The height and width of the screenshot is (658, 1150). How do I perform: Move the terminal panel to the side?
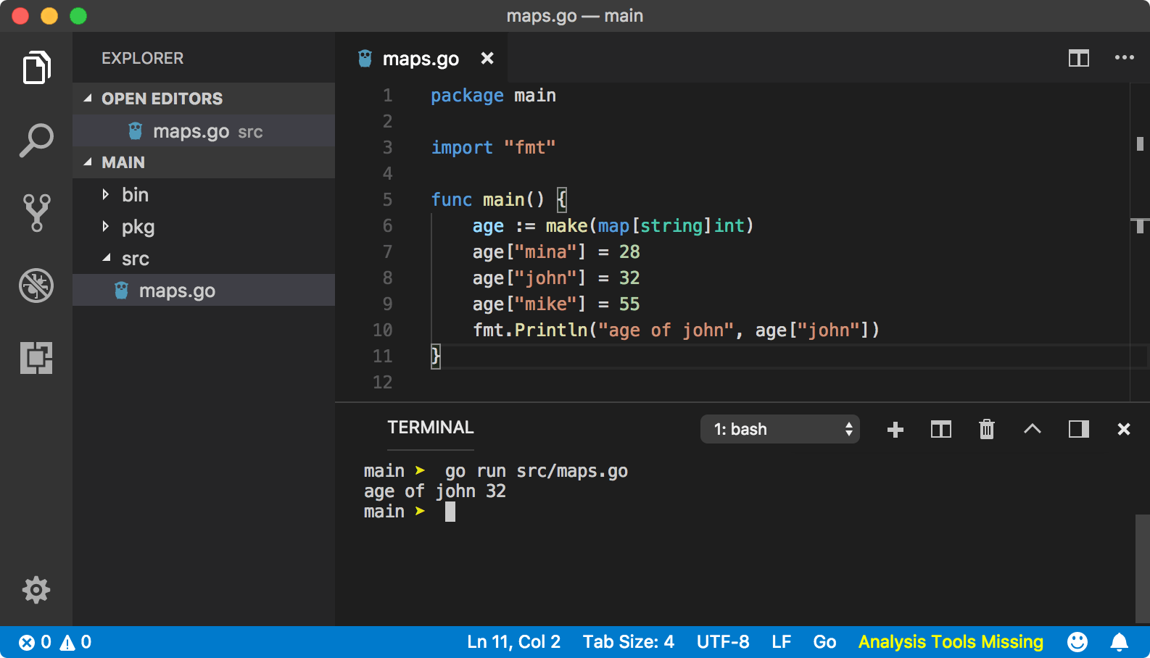click(x=1079, y=430)
